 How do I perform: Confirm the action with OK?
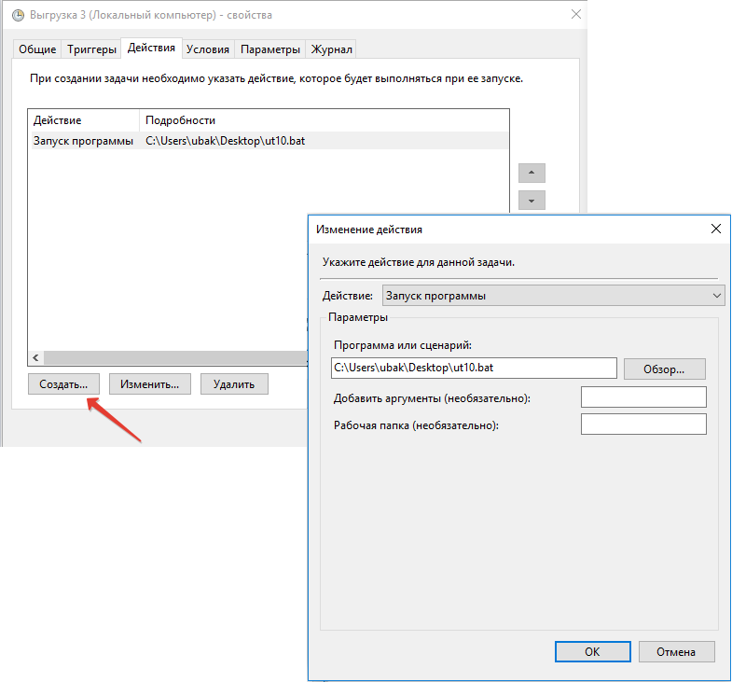coord(592,651)
